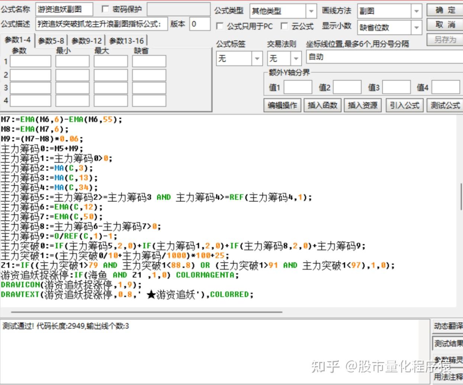463x385 pixels.
Task: Open the 动态翻译 side tab
Action: [x=448, y=326]
